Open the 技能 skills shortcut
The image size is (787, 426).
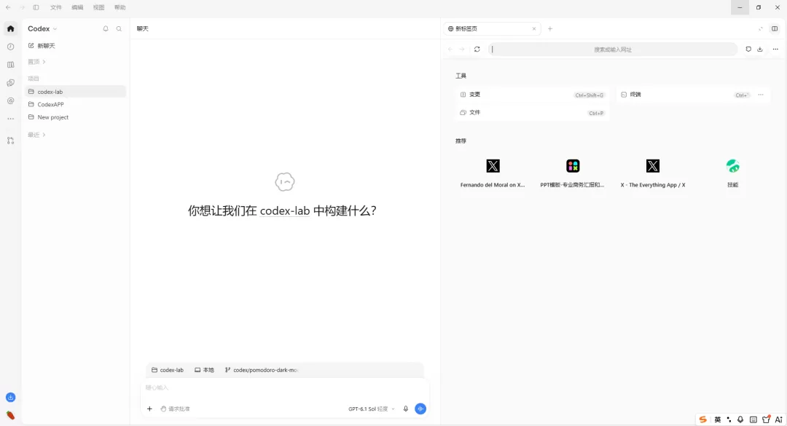point(733,173)
